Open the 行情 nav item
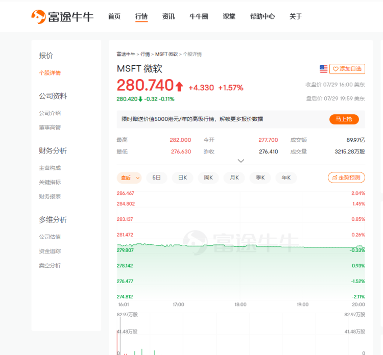Image resolution: width=383 pixels, height=355 pixels. tap(141, 17)
